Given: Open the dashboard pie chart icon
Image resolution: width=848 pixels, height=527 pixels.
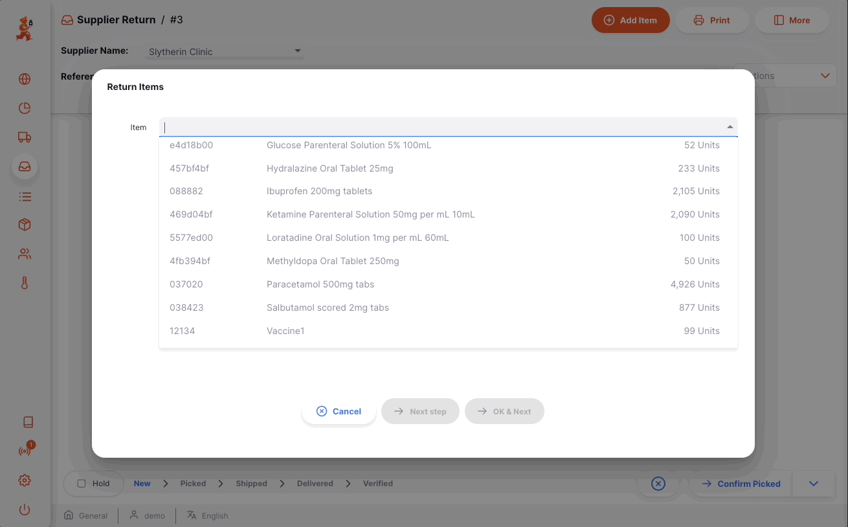Looking at the screenshot, I should pyautogui.click(x=25, y=108).
